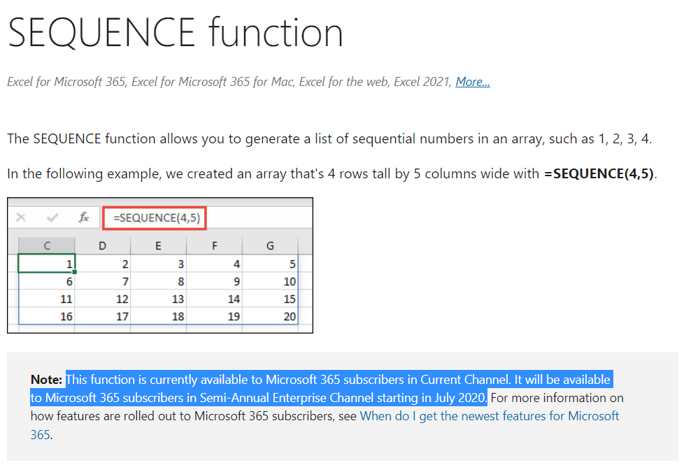
Task: Open the More... applies-to link
Action: tap(473, 82)
